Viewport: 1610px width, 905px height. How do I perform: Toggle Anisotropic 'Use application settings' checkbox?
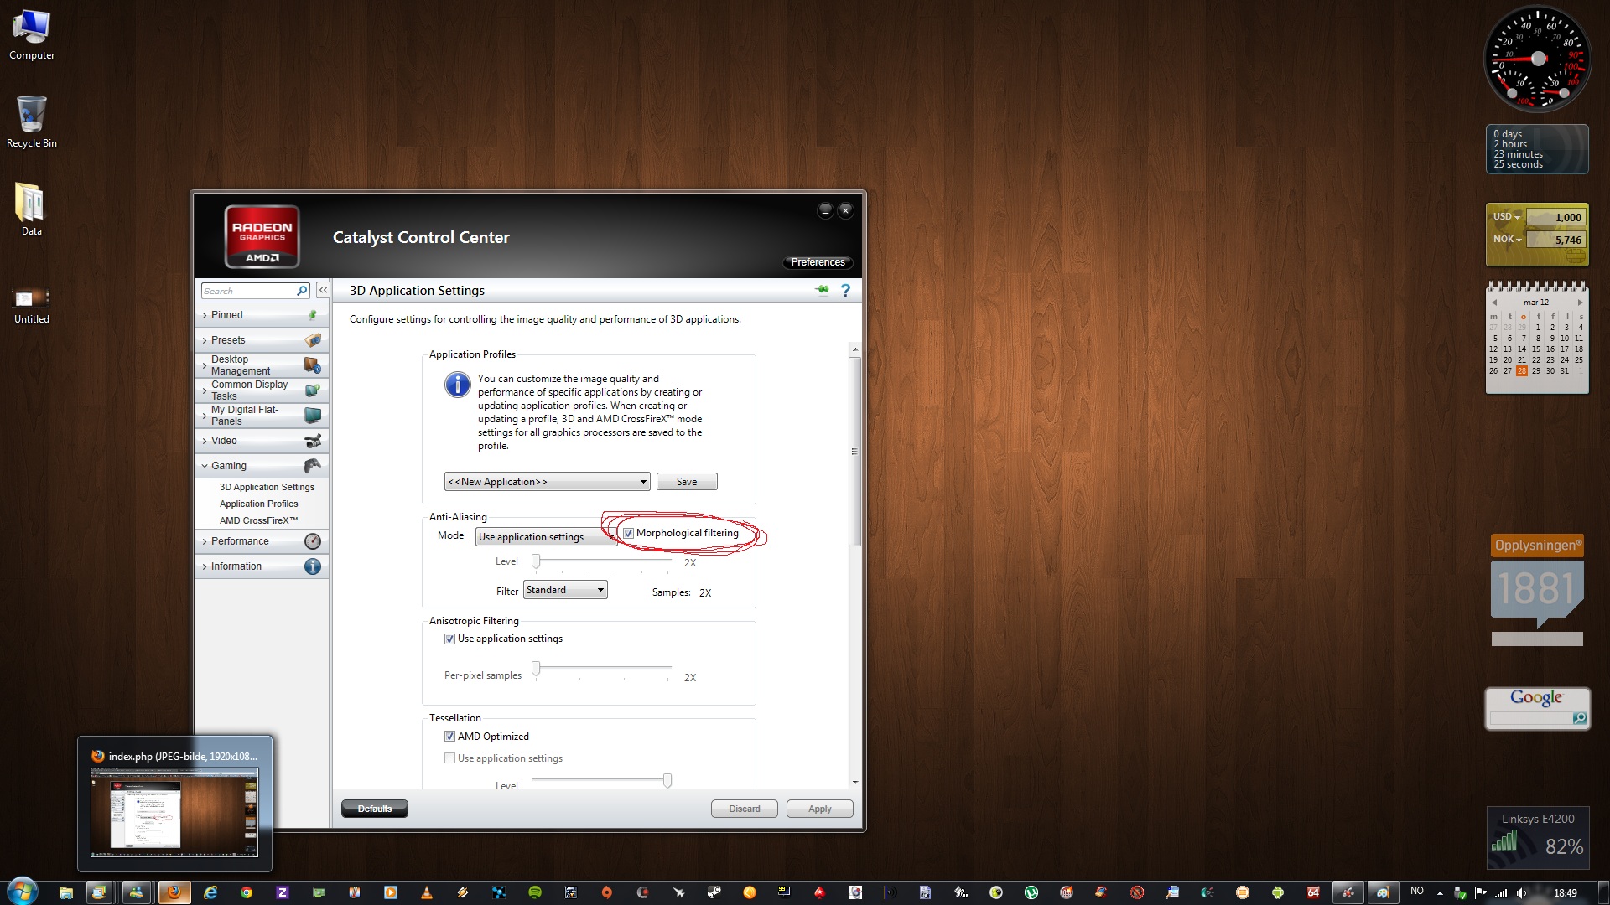point(449,639)
